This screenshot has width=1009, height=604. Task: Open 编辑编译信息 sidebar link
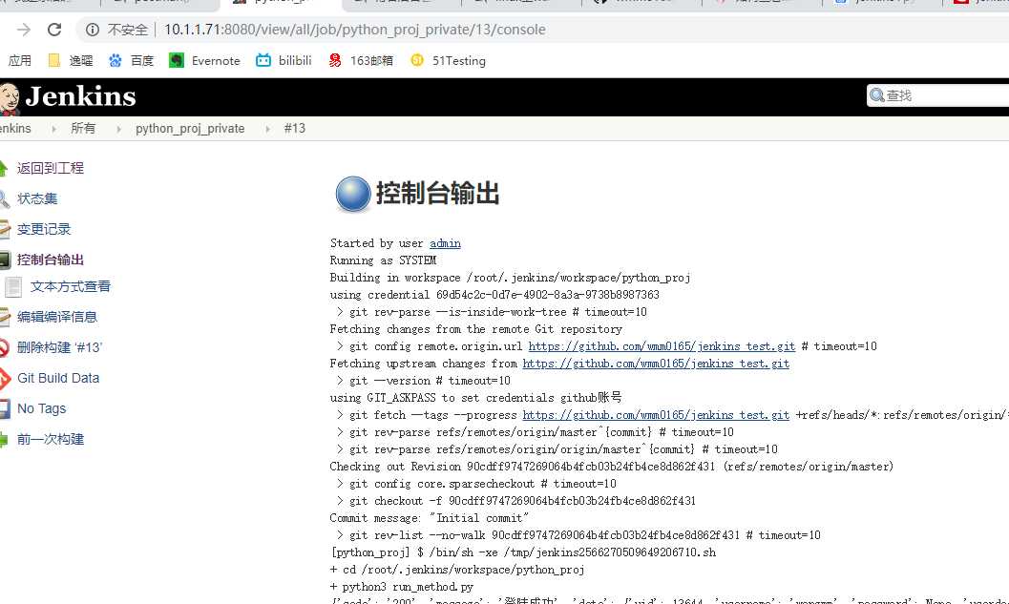56,317
